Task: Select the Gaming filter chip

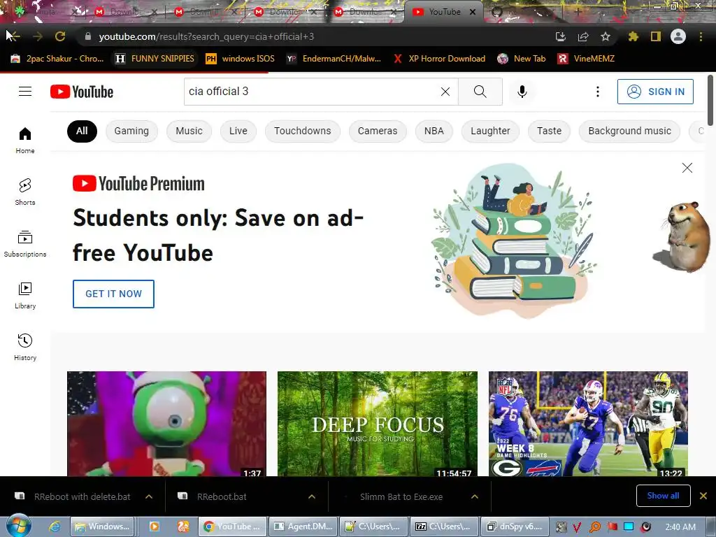Action: coord(131,131)
